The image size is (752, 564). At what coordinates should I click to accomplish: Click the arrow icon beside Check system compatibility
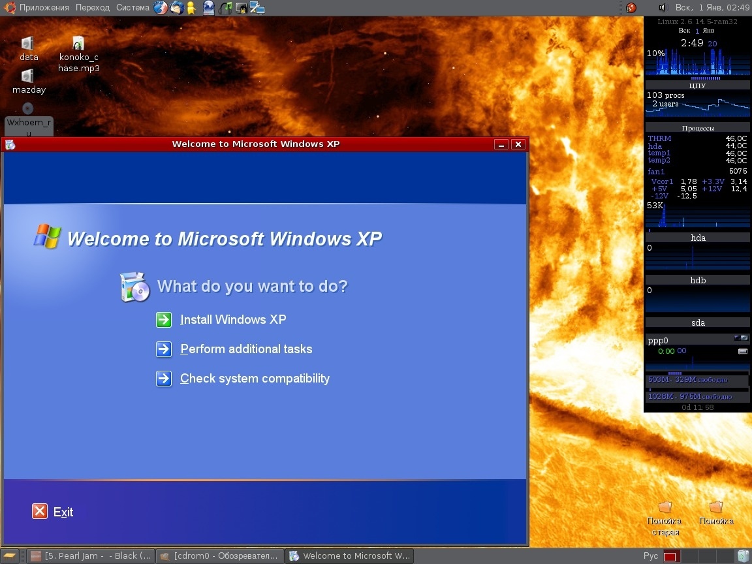click(x=164, y=379)
